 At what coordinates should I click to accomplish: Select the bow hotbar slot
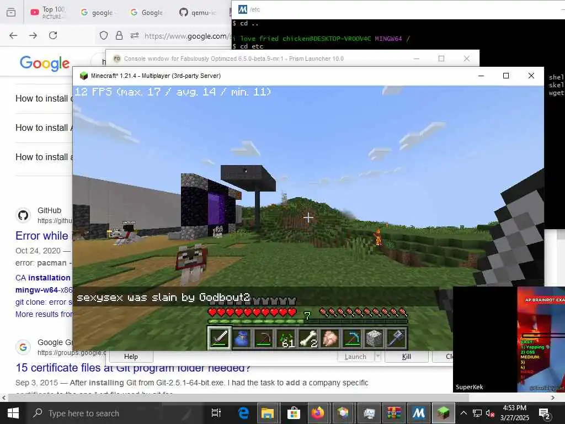264,338
